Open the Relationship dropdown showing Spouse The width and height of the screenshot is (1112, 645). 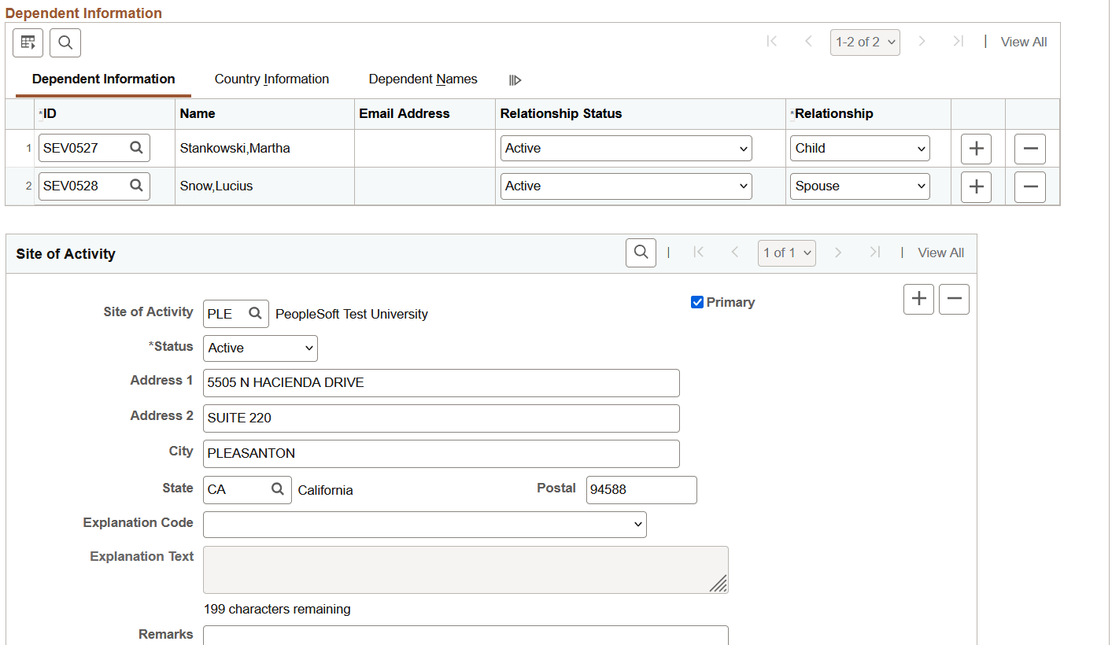859,186
